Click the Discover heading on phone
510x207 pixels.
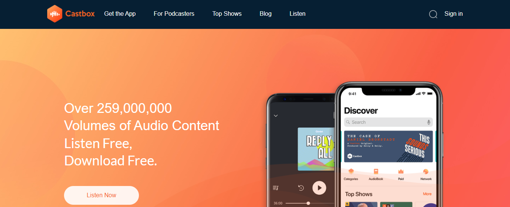[361, 111]
